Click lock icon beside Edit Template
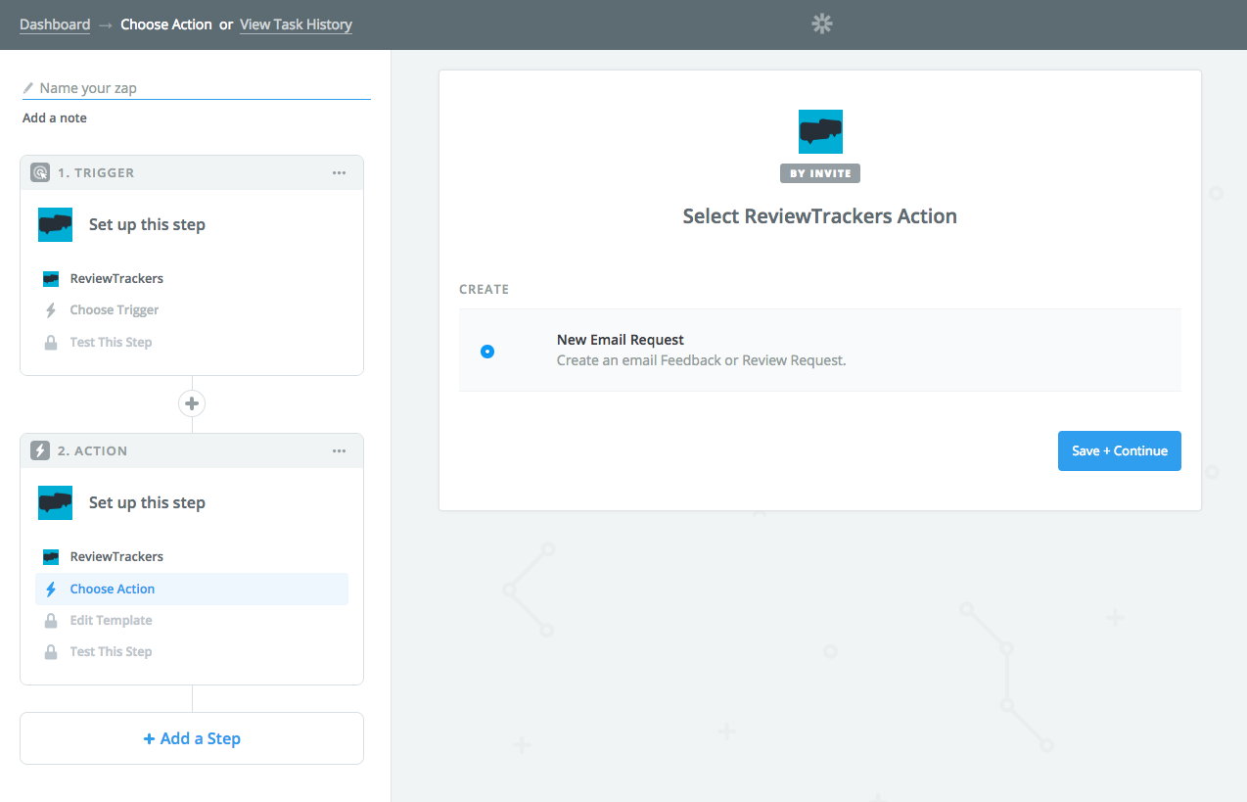The width and height of the screenshot is (1247, 802). [51, 620]
